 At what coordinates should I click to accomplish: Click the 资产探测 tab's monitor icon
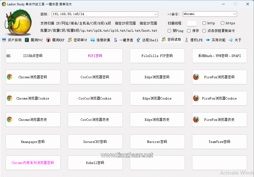[x=4, y=40]
